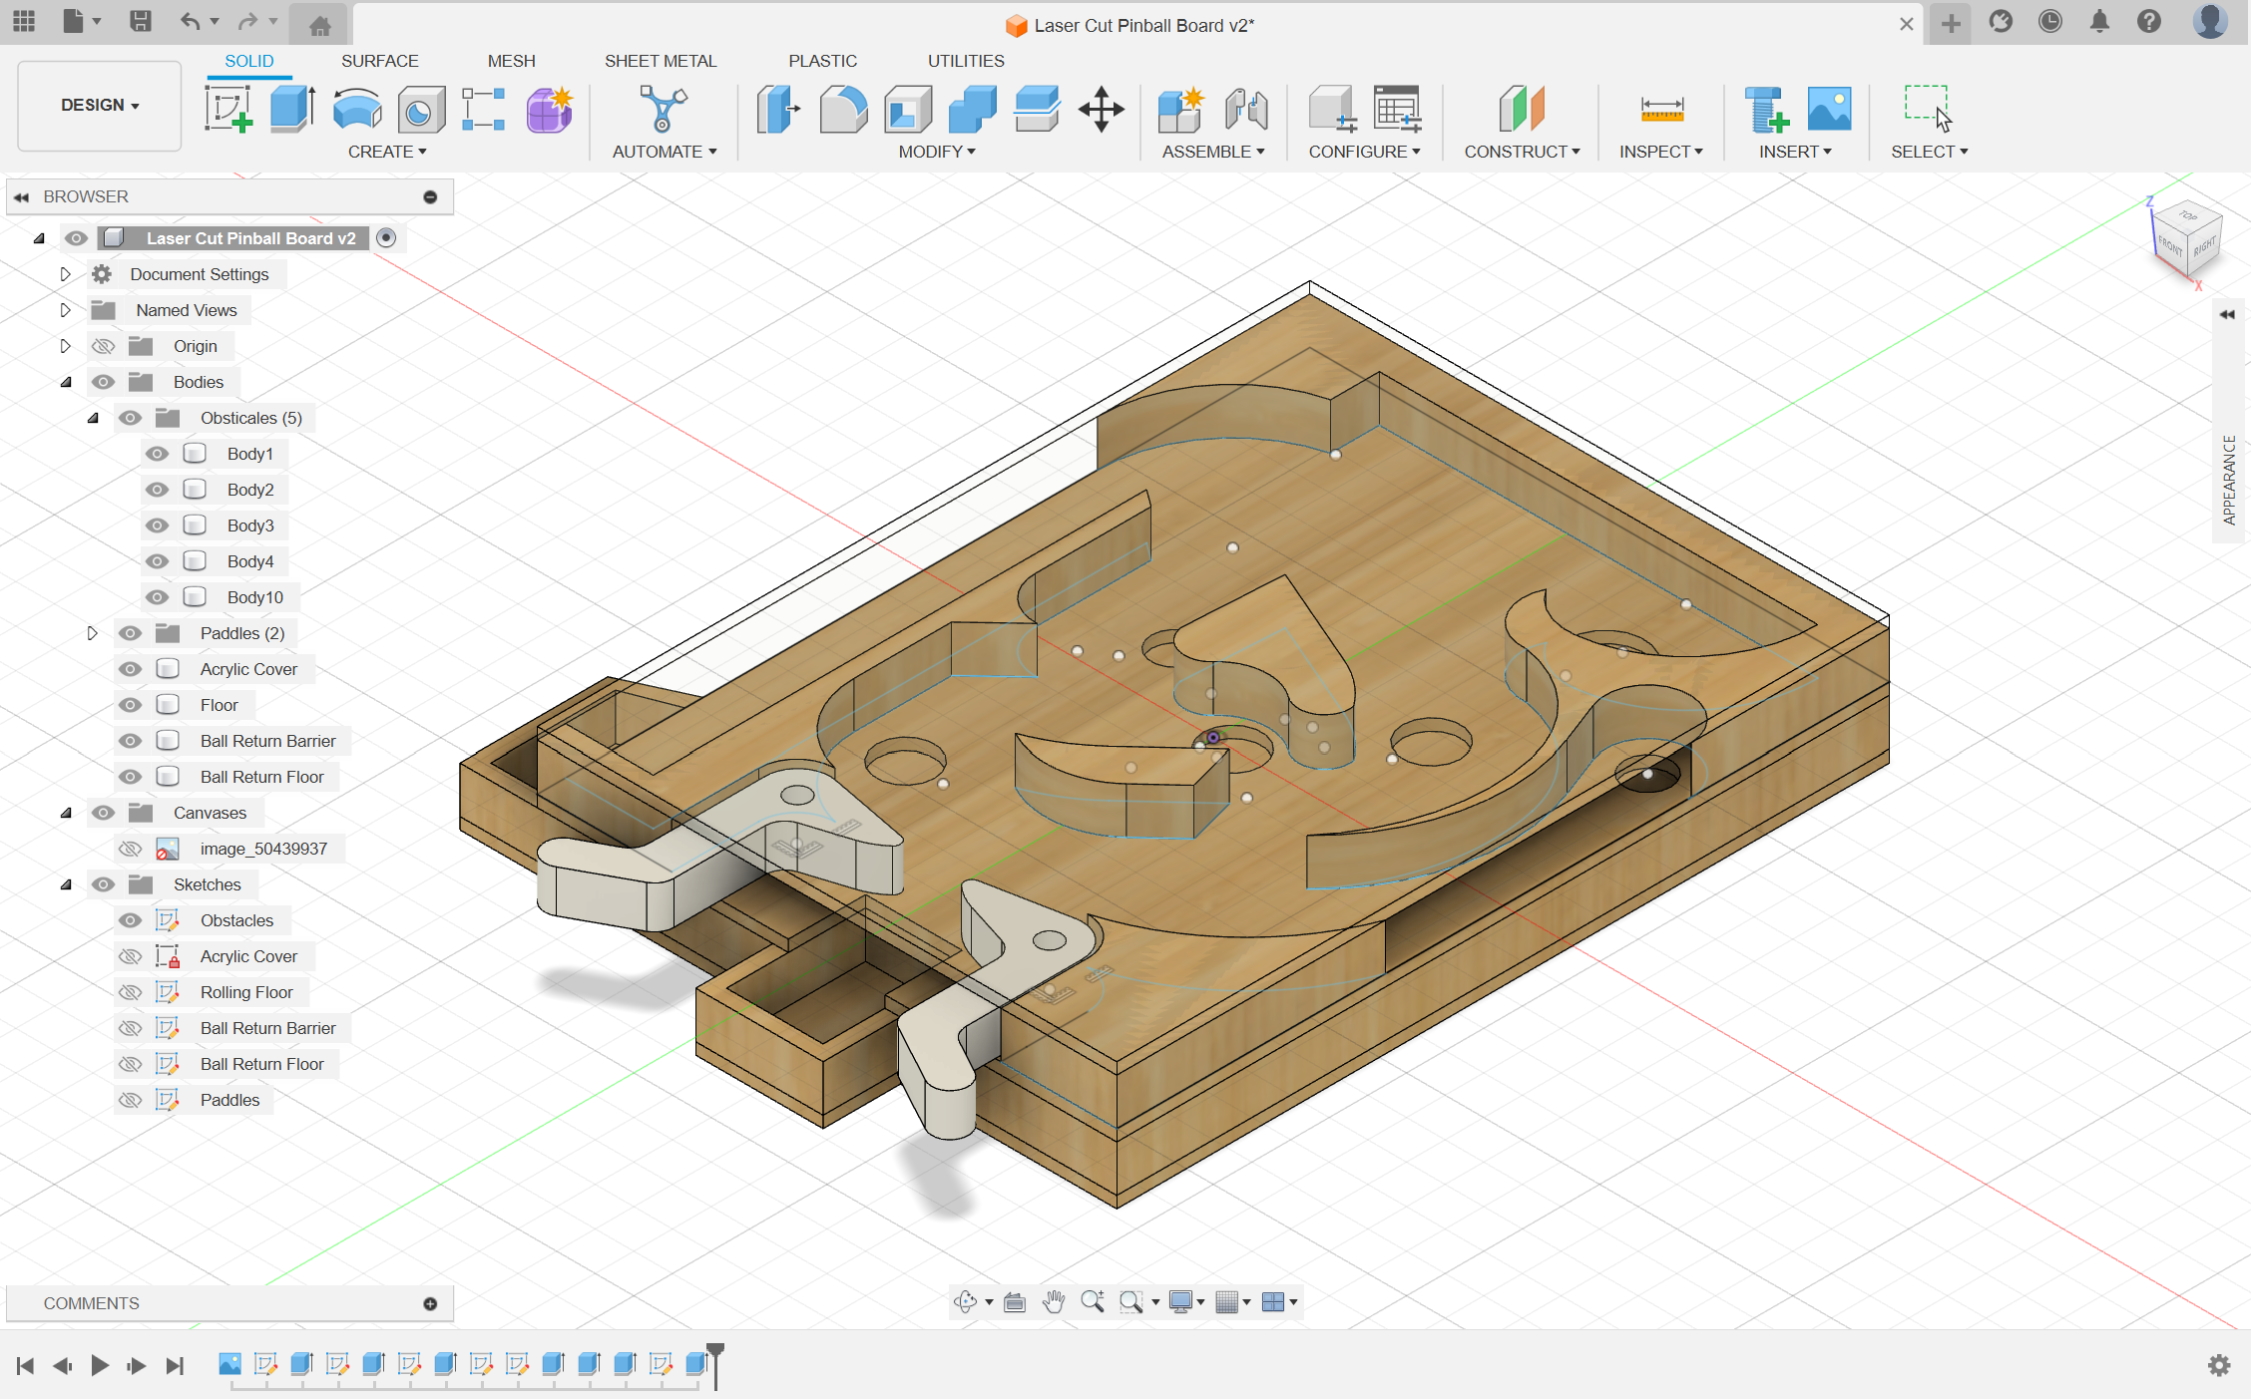Hide the Floor body layer

tap(129, 704)
